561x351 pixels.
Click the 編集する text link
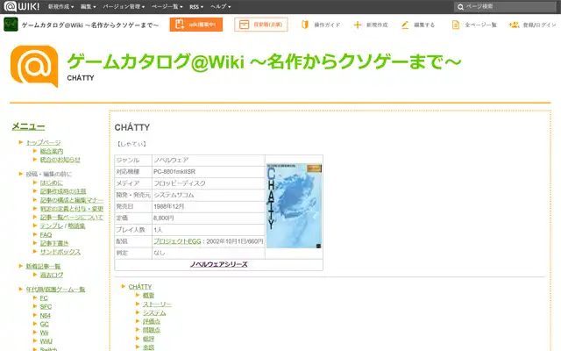coord(424,25)
